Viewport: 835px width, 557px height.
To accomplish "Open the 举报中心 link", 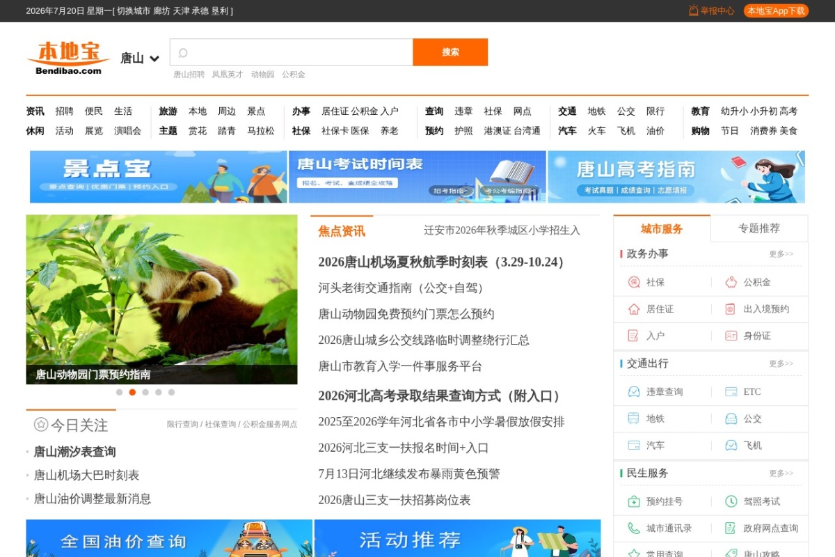I will point(717,10).
